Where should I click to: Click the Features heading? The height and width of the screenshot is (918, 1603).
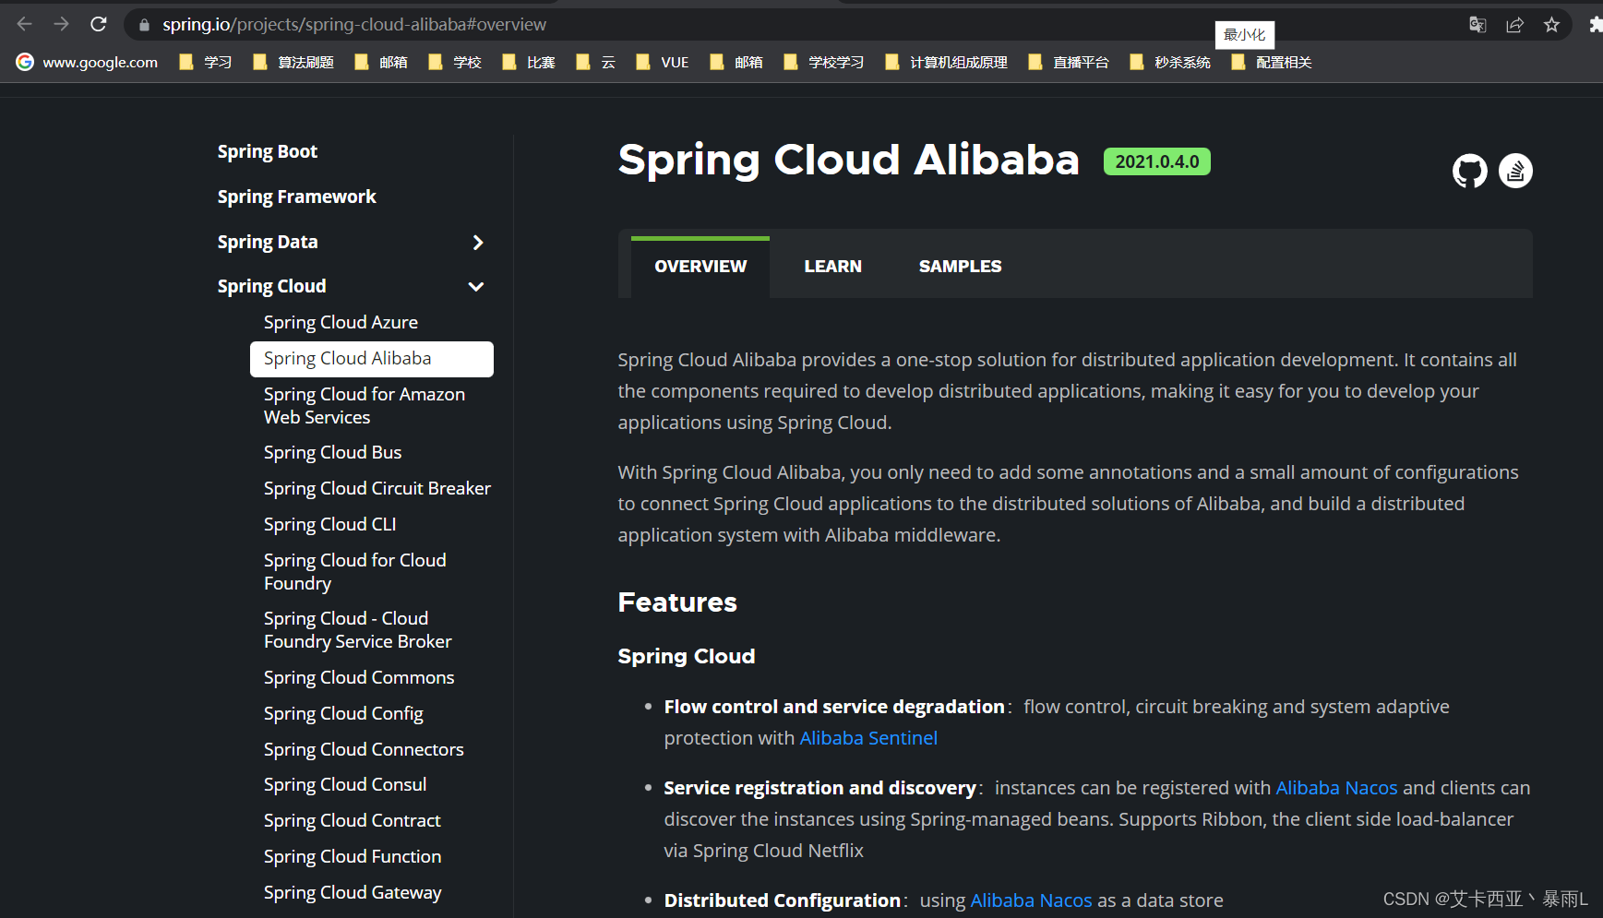pos(677,602)
